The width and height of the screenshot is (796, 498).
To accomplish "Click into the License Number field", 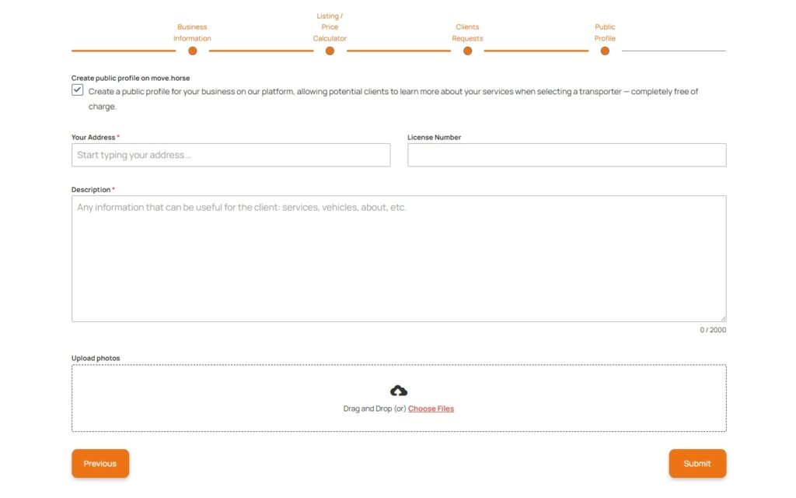I will coord(567,155).
